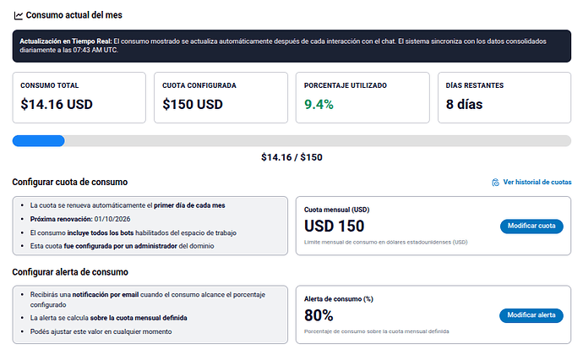Select the Consumo actual del mes heading
583x355 pixels.
point(74,15)
